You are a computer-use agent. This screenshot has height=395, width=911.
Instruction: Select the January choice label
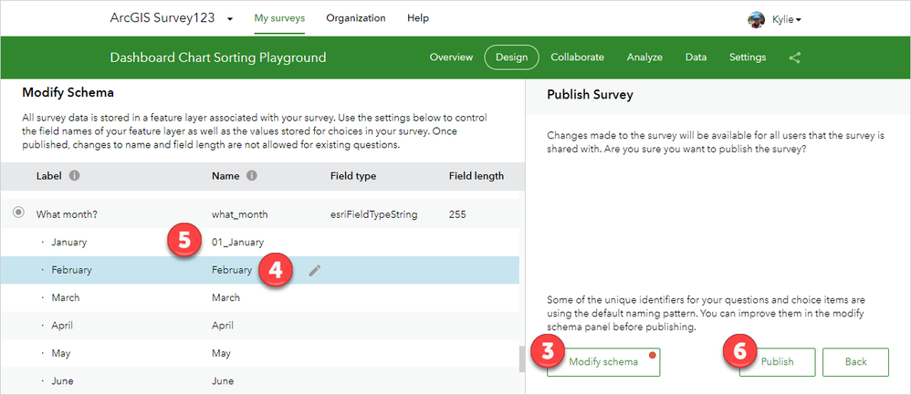(69, 243)
